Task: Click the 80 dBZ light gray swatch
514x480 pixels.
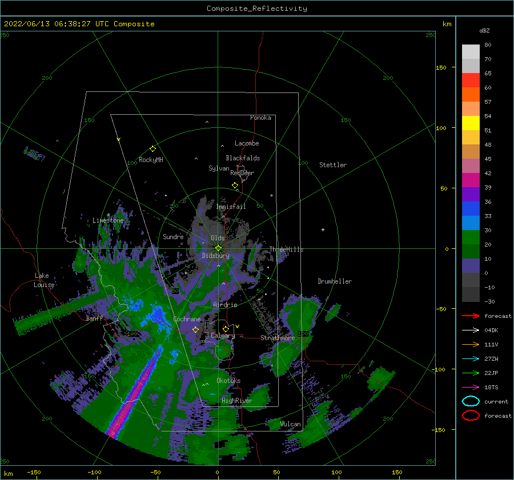Action: [471, 52]
